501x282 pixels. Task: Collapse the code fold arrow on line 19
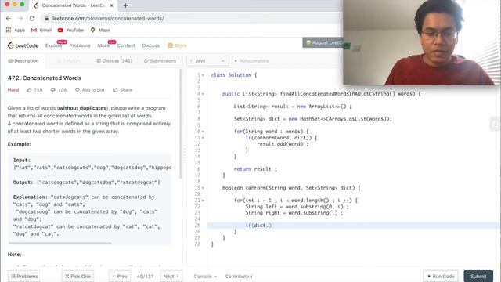pos(203,188)
